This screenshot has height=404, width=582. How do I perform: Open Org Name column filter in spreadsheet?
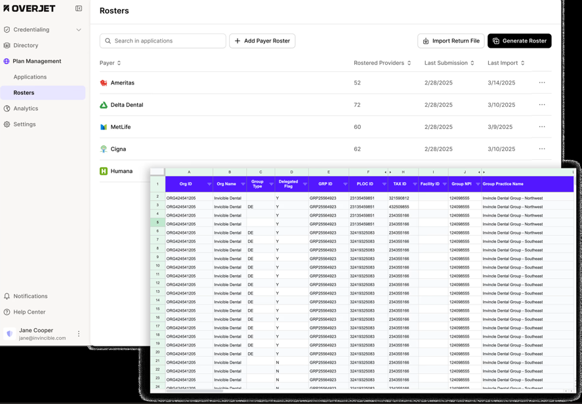tap(243, 185)
